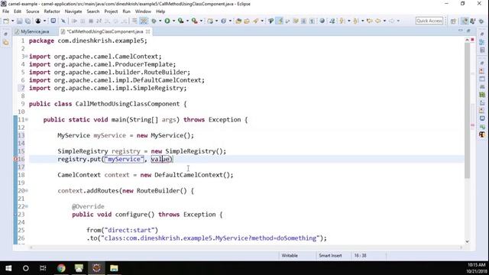Click "Writable" in the status bar
This screenshot has width=489, height=275.
[x=290, y=255]
